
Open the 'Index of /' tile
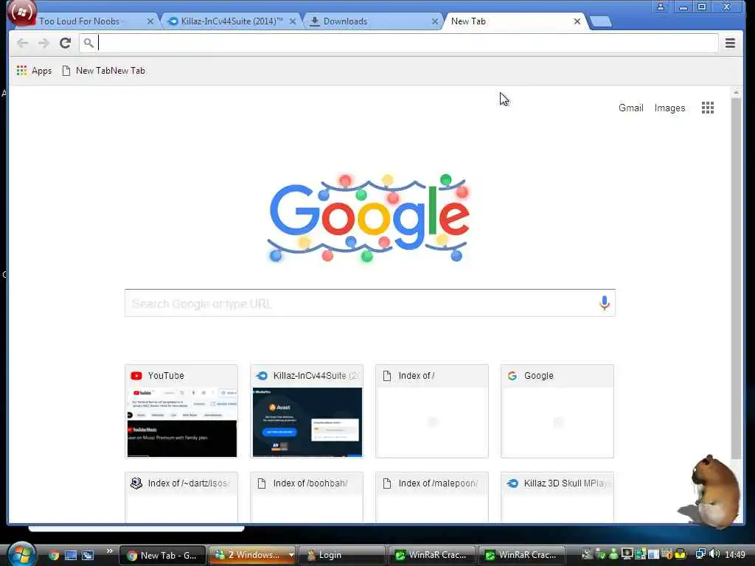[x=432, y=411]
